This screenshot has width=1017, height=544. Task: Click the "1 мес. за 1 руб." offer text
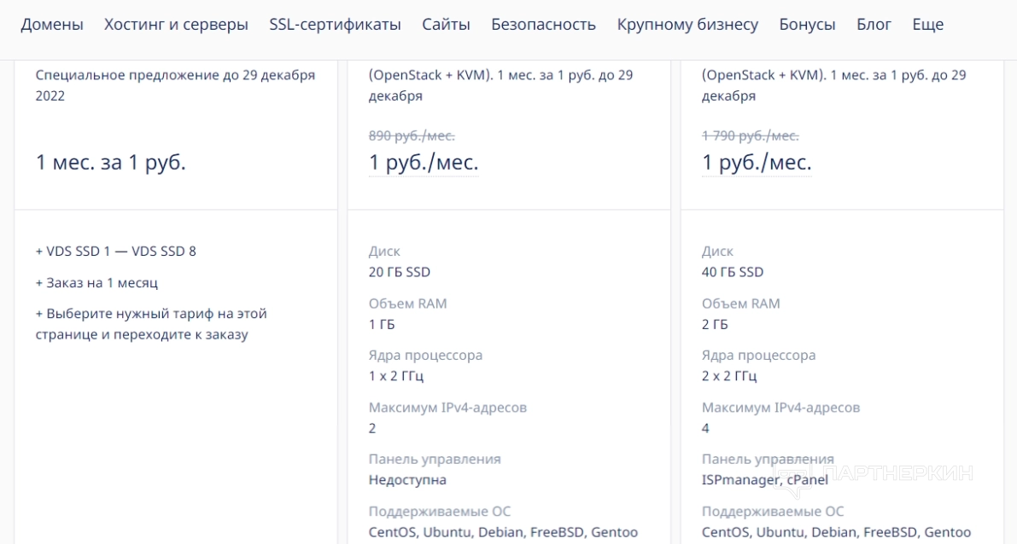(111, 163)
